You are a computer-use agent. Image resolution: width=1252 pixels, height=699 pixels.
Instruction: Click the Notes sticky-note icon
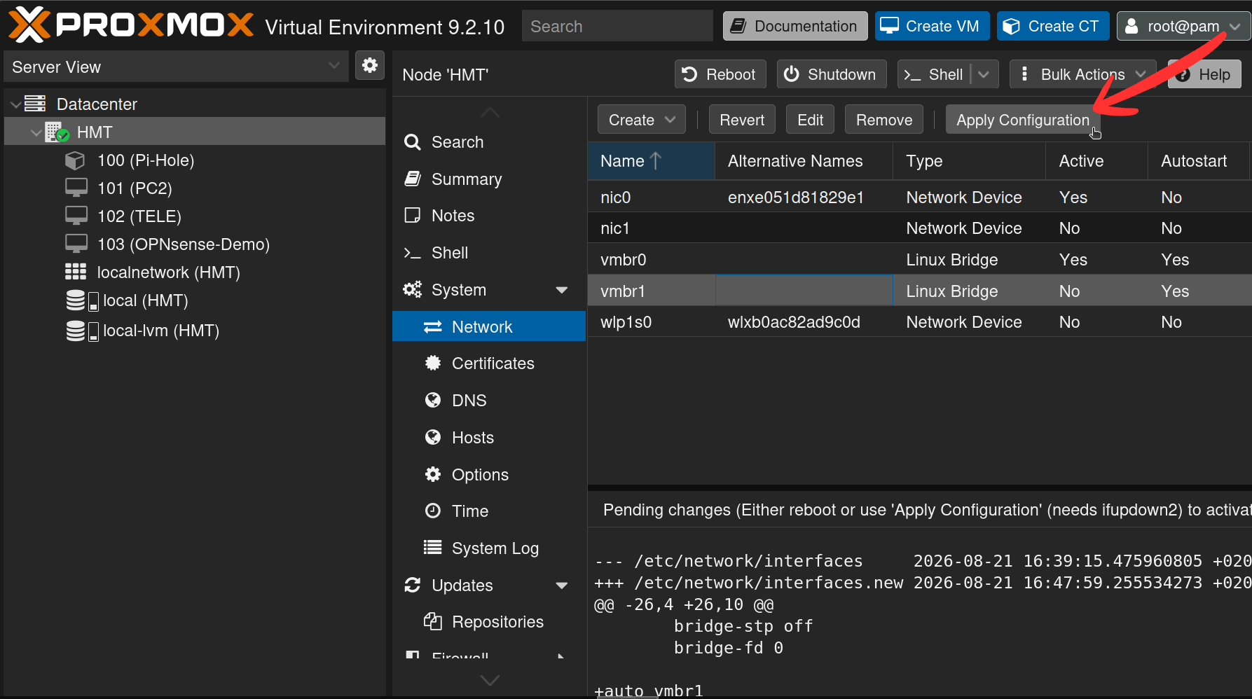point(413,215)
